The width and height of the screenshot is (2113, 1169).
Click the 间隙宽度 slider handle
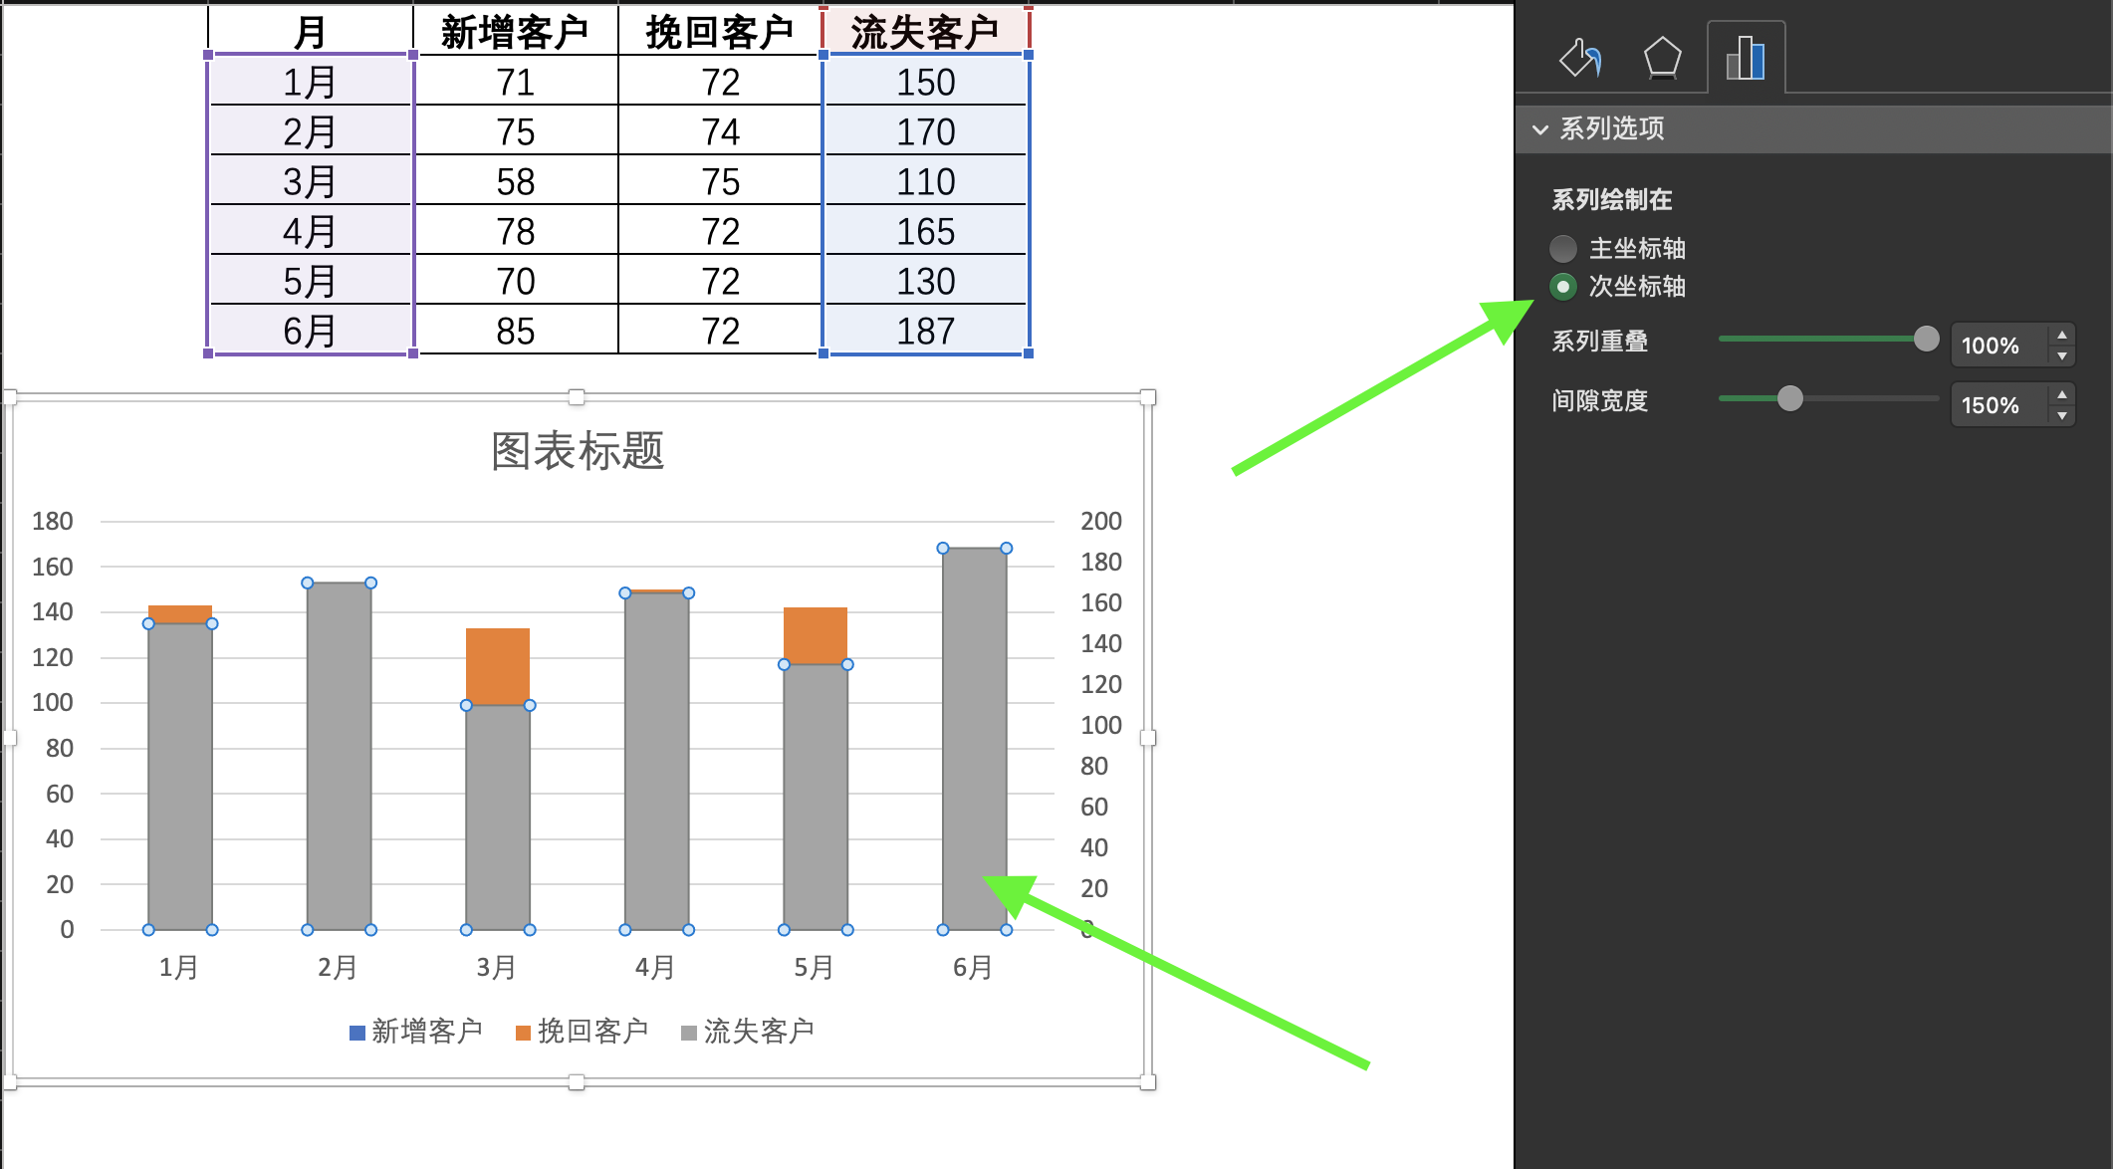1790,399
